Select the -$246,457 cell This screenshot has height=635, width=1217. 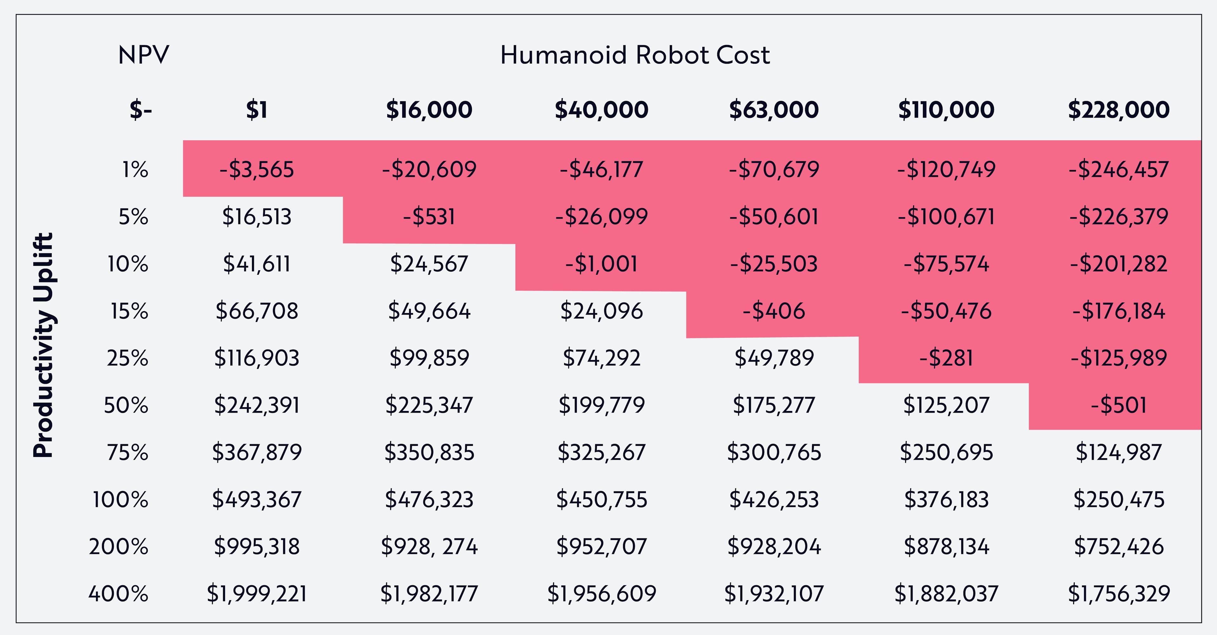tap(1118, 169)
